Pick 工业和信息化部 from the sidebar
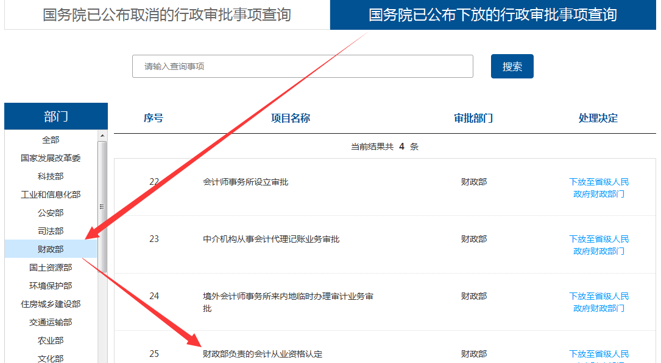The width and height of the screenshot is (661, 363). click(x=51, y=195)
